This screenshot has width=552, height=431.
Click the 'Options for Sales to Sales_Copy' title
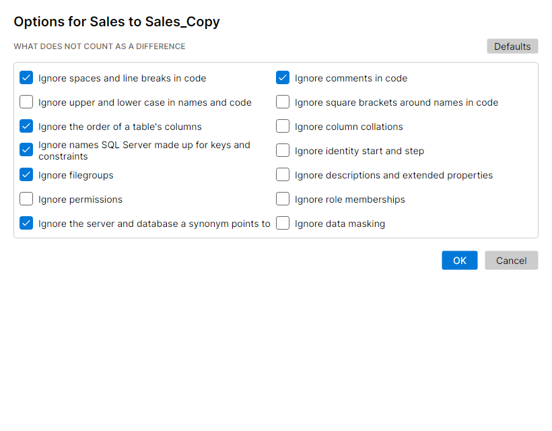116,22
